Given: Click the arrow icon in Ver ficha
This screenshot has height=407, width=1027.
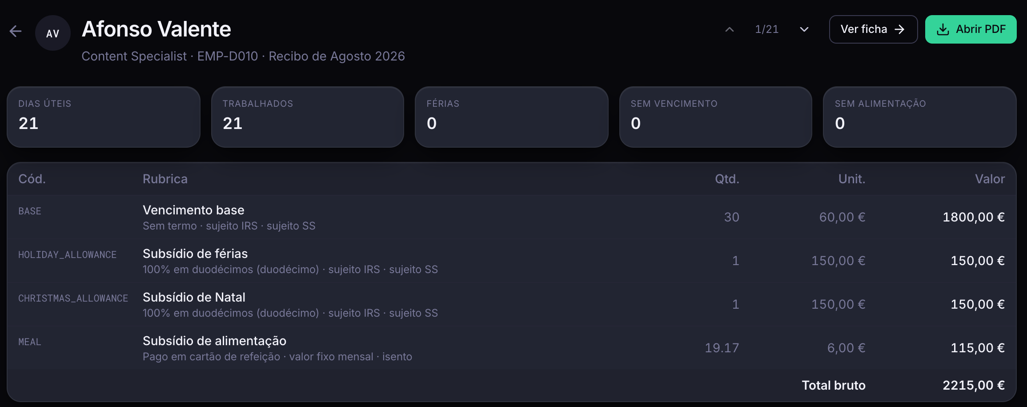Looking at the screenshot, I should coord(899,29).
